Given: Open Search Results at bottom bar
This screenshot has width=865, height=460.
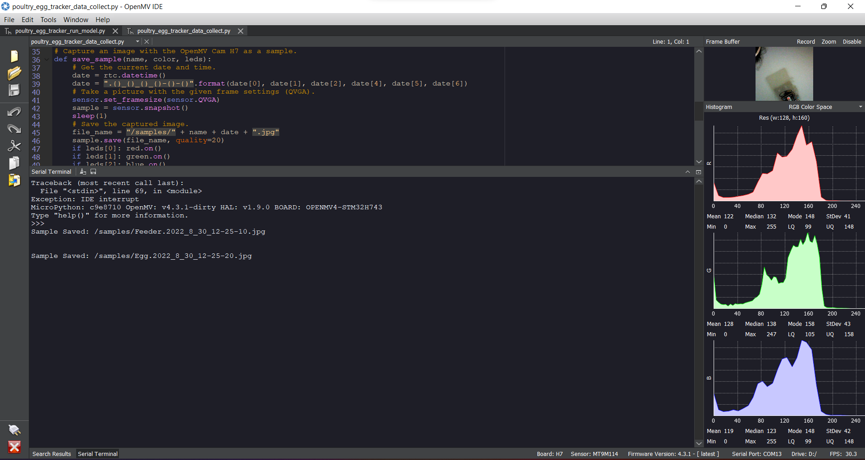Looking at the screenshot, I should click(51, 454).
